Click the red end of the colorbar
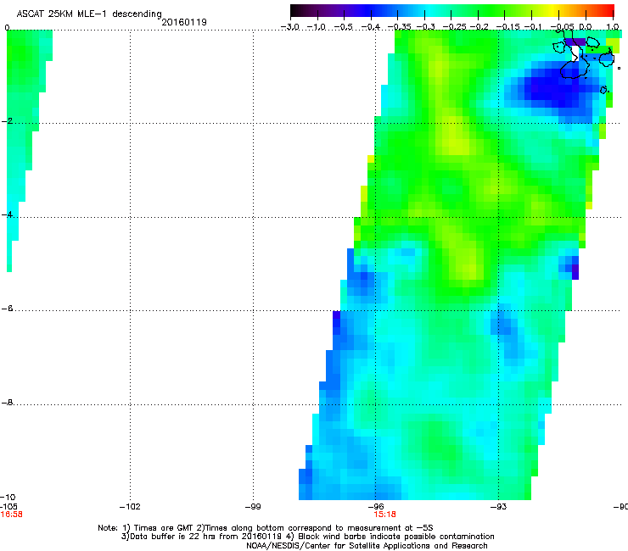The height and width of the screenshot is (551, 628). pos(608,11)
